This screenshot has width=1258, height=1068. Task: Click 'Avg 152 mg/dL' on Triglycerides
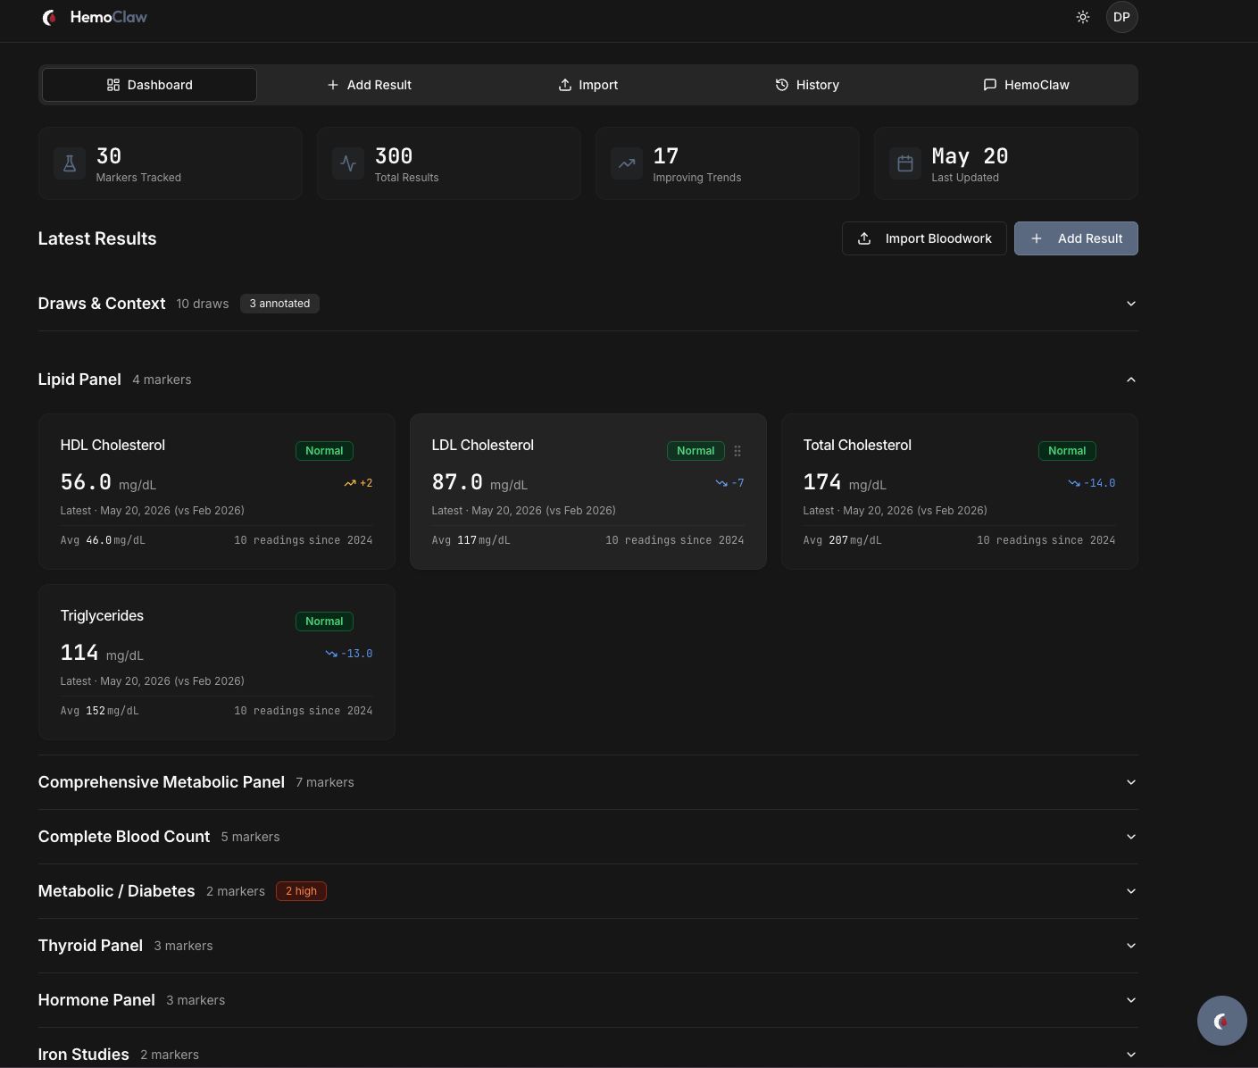(x=99, y=711)
